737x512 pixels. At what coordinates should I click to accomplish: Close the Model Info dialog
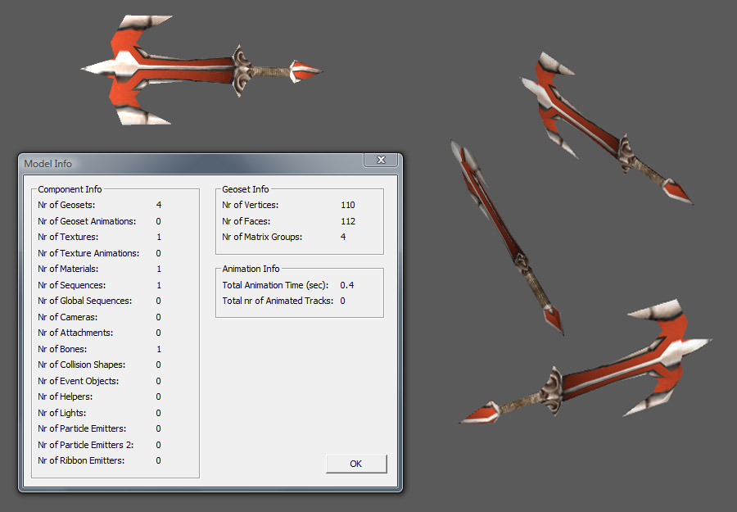[x=381, y=160]
